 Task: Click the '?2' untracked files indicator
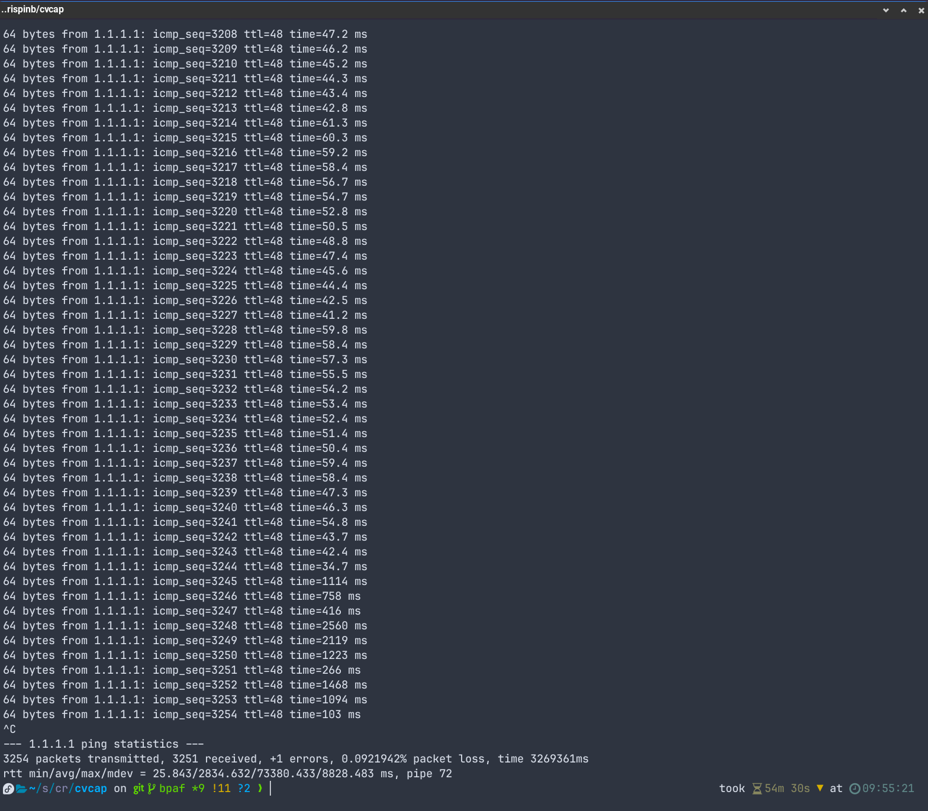pos(244,789)
